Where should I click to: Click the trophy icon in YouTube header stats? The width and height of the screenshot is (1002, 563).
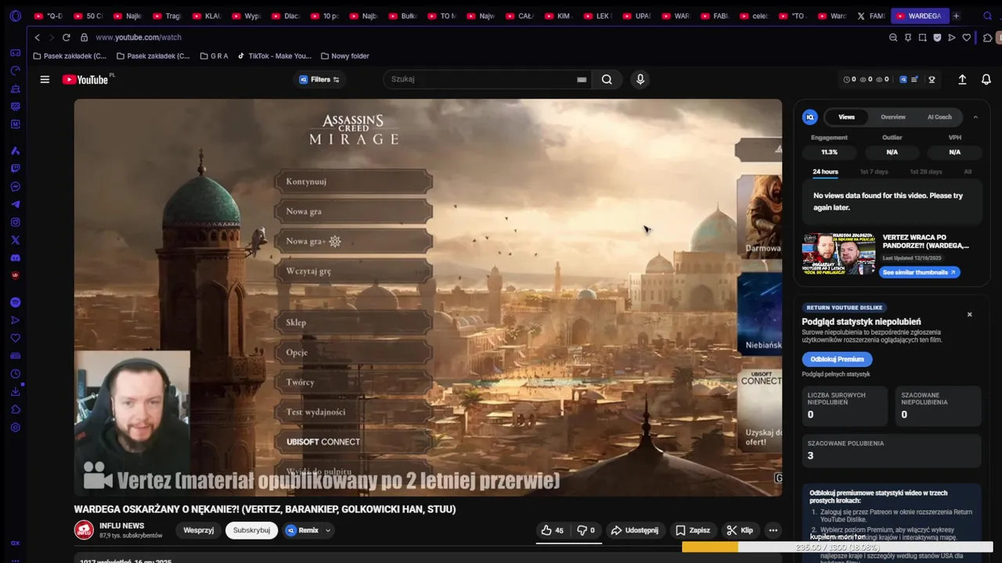pos(932,79)
